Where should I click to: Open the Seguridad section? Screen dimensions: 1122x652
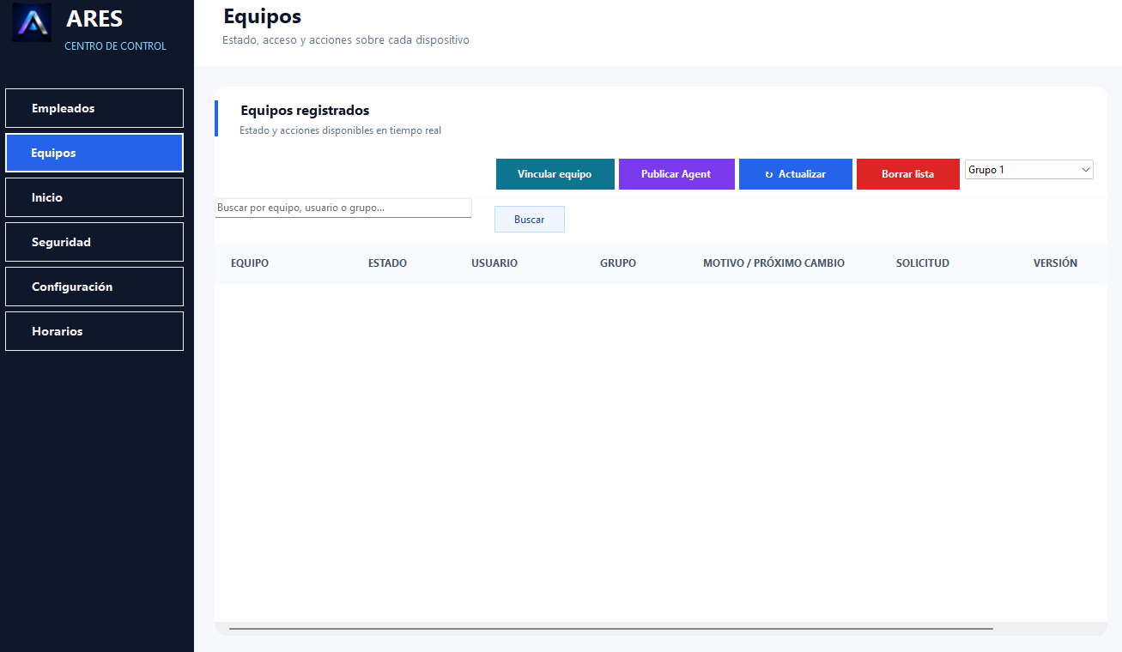(x=94, y=242)
